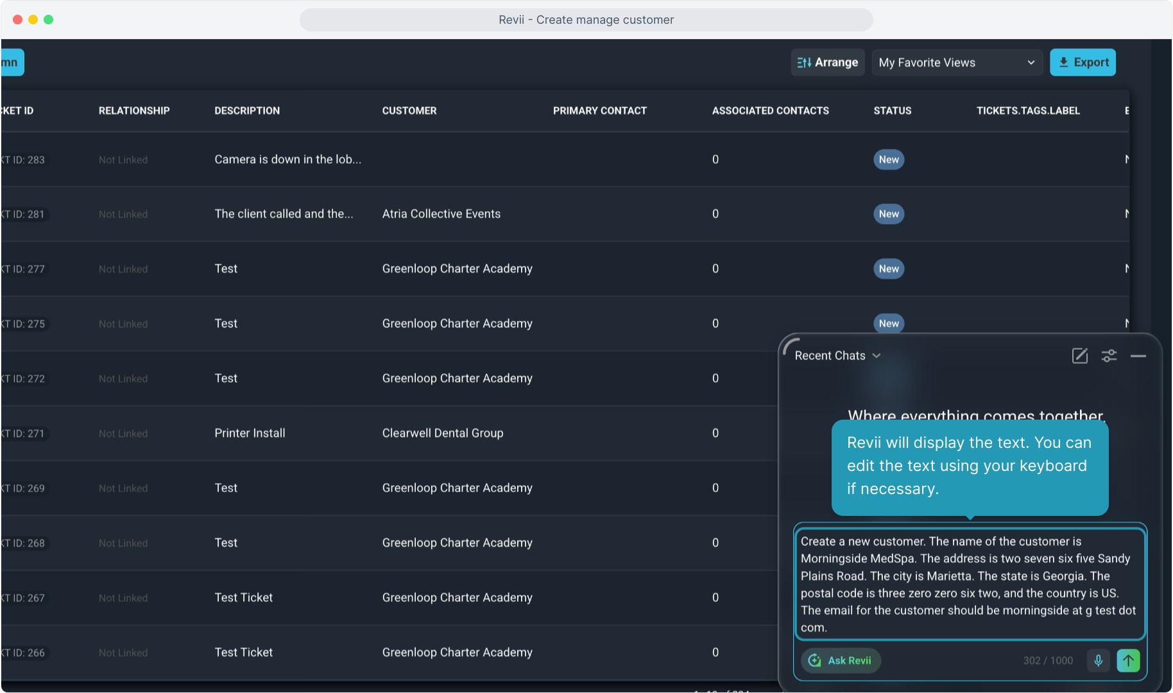Viewport: 1173px width, 693px height.
Task: Select Atria Collective Events customer
Action: coord(441,214)
